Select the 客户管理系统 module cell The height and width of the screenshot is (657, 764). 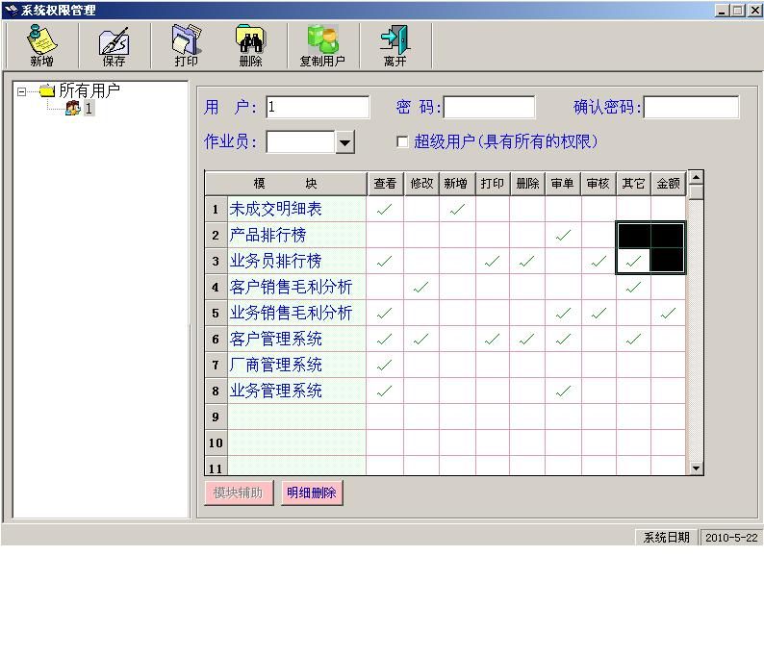click(296, 339)
